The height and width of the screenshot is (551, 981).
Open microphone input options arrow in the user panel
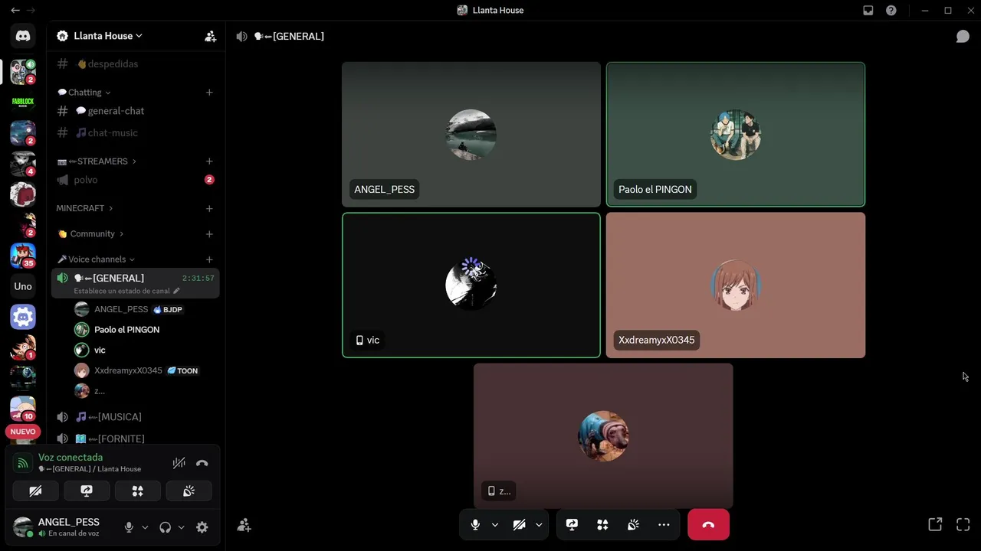(145, 527)
